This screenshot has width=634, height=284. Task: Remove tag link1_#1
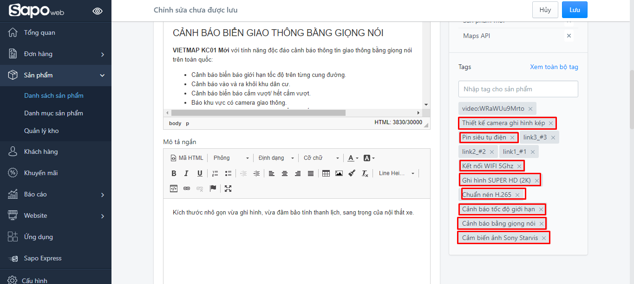pos(533,152)
